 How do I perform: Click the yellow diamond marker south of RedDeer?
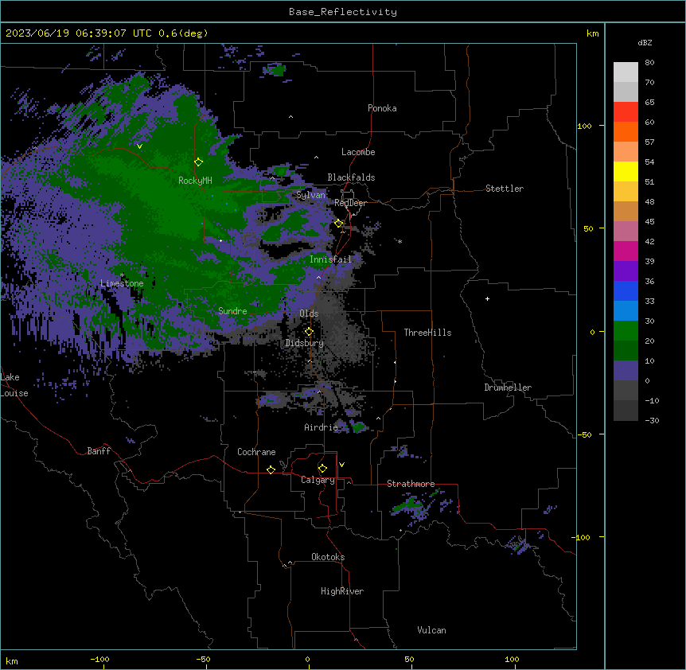(339, 224)
